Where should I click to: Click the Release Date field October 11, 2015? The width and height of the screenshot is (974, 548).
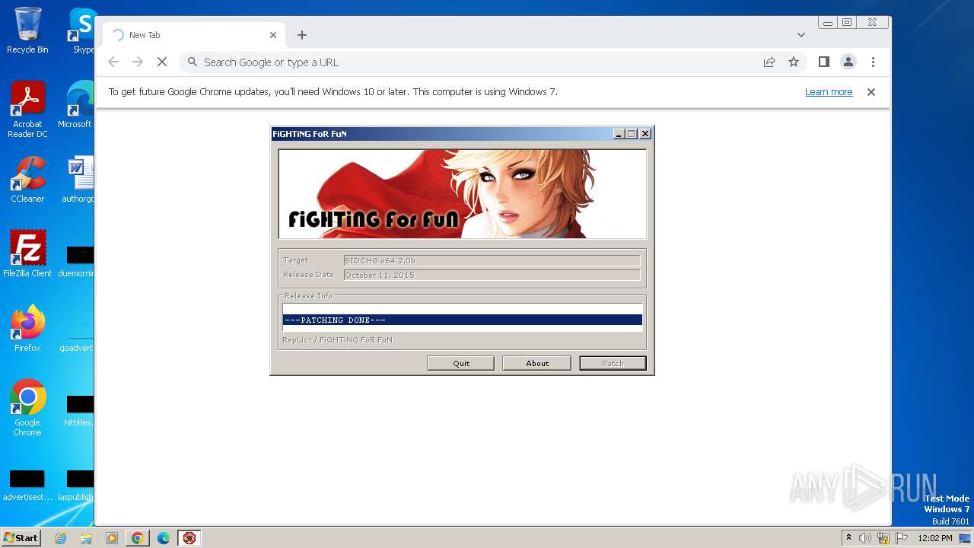coord(492,275)
